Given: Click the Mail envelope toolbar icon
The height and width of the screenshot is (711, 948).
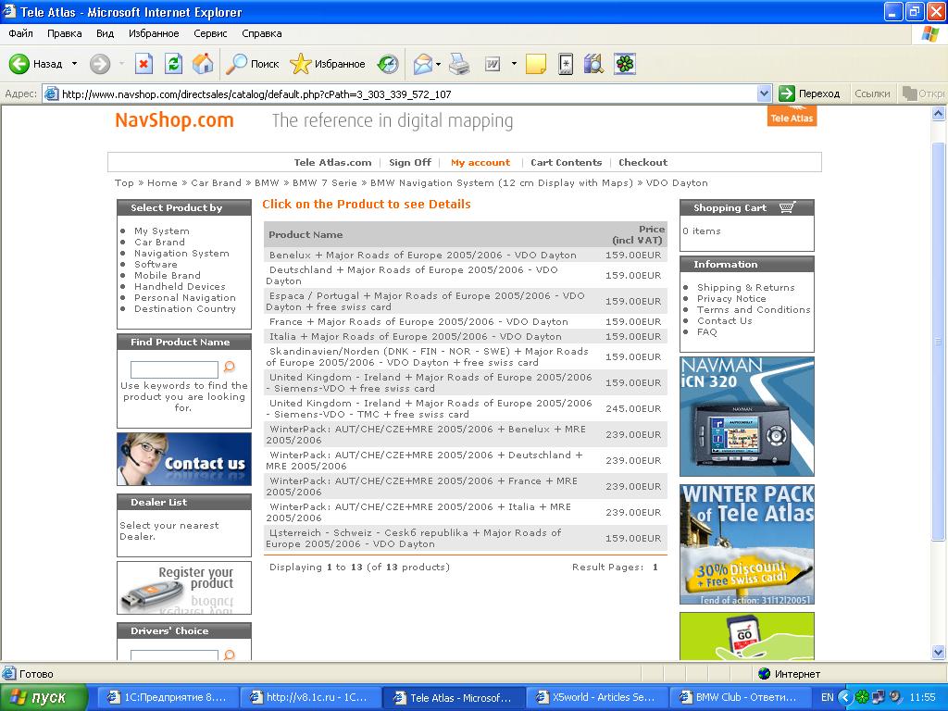Looking at the screenshot, I should point(423,64).
